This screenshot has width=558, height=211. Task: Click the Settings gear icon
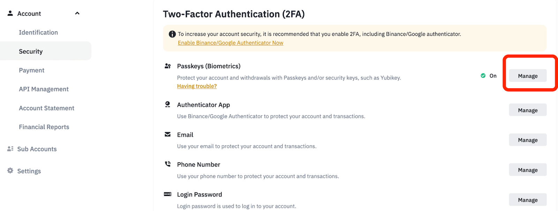tap(10, 171)
